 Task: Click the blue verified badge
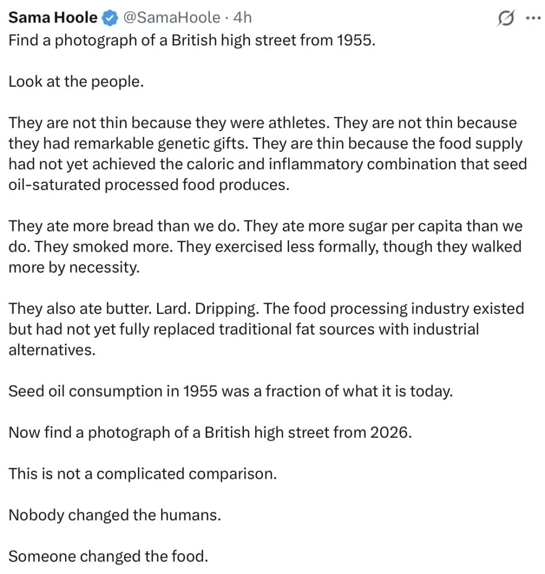point(109,18)
